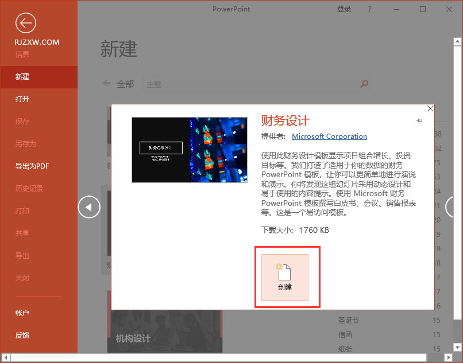This screenshot has height=363, width=463.
Task: Open PowerPoint Help via the question mark icon
Action: tap(369, 9)
